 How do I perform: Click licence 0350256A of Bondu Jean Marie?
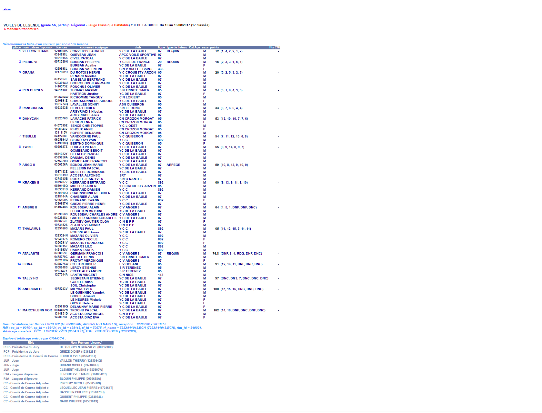click(61, 165)
